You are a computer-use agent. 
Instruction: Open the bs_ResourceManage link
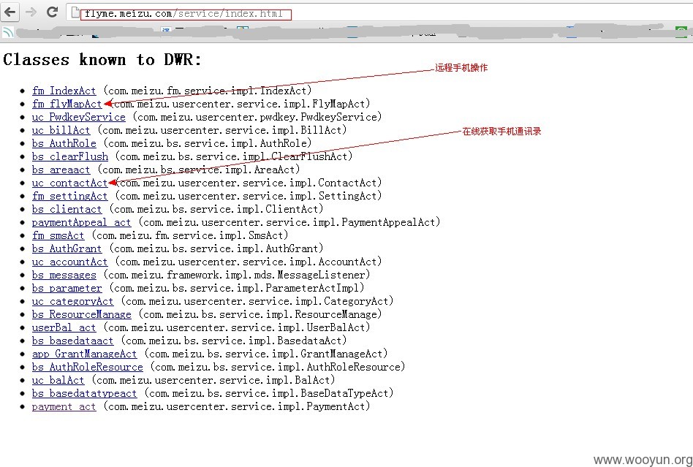(81, 314)
